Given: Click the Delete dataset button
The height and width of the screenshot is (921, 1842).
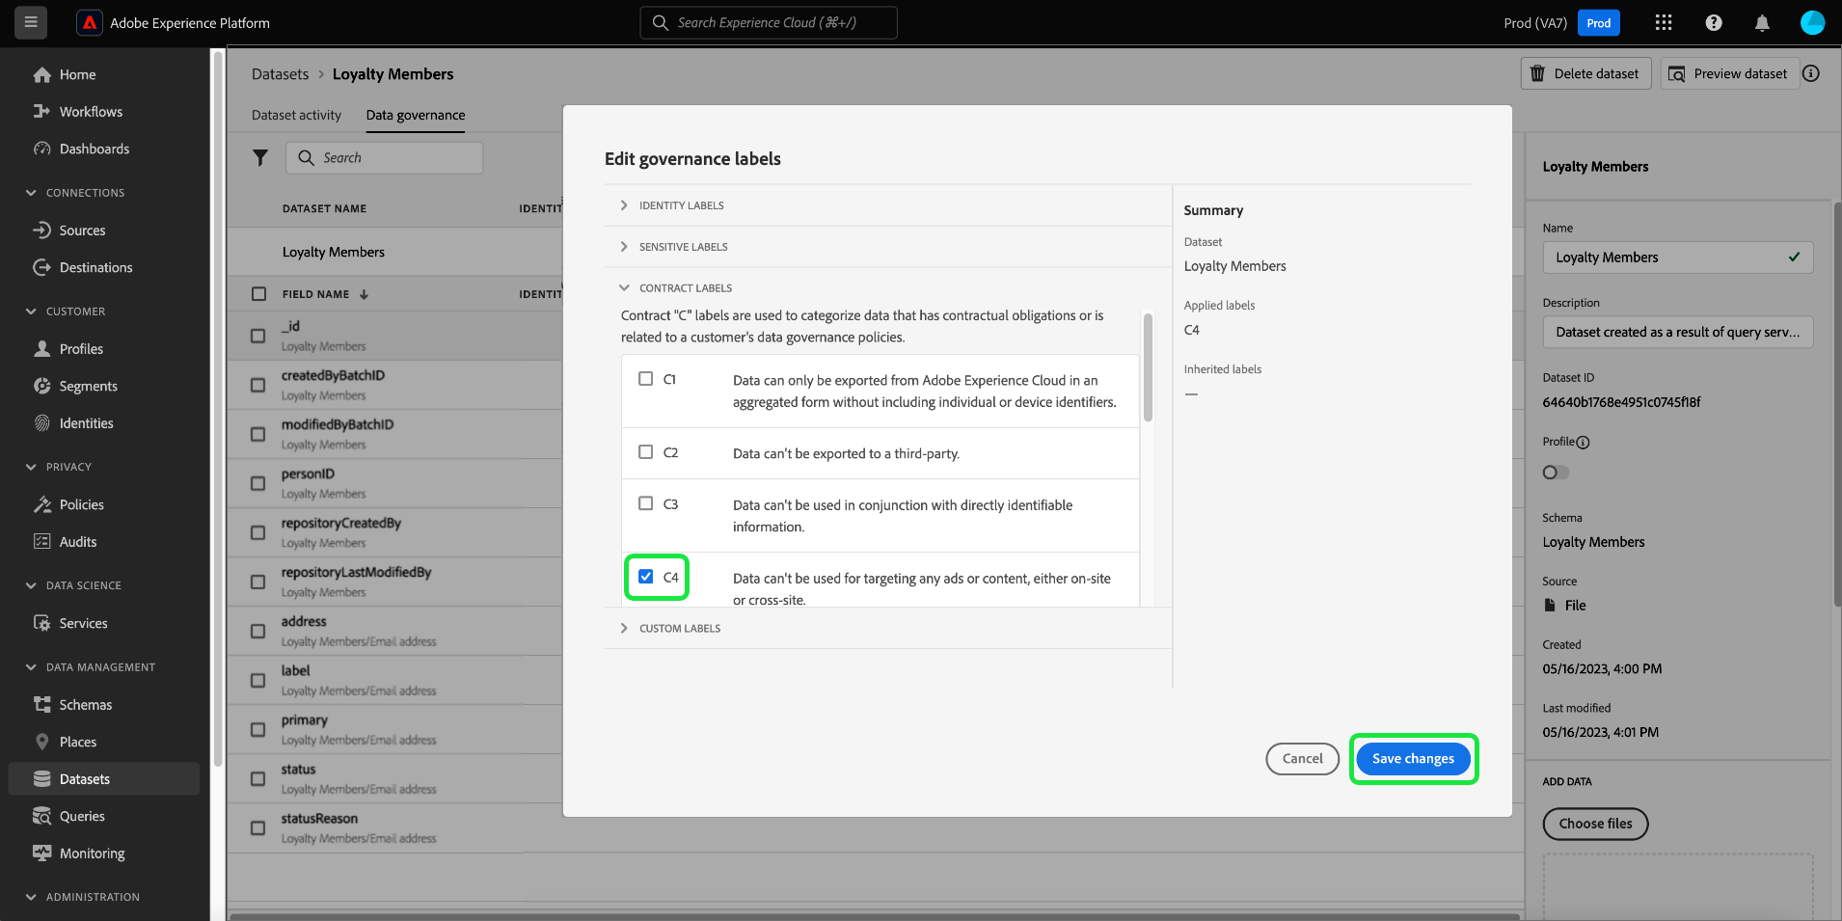Looking at the screenshot, I should pyautogui.click(x=1585, y=73).
